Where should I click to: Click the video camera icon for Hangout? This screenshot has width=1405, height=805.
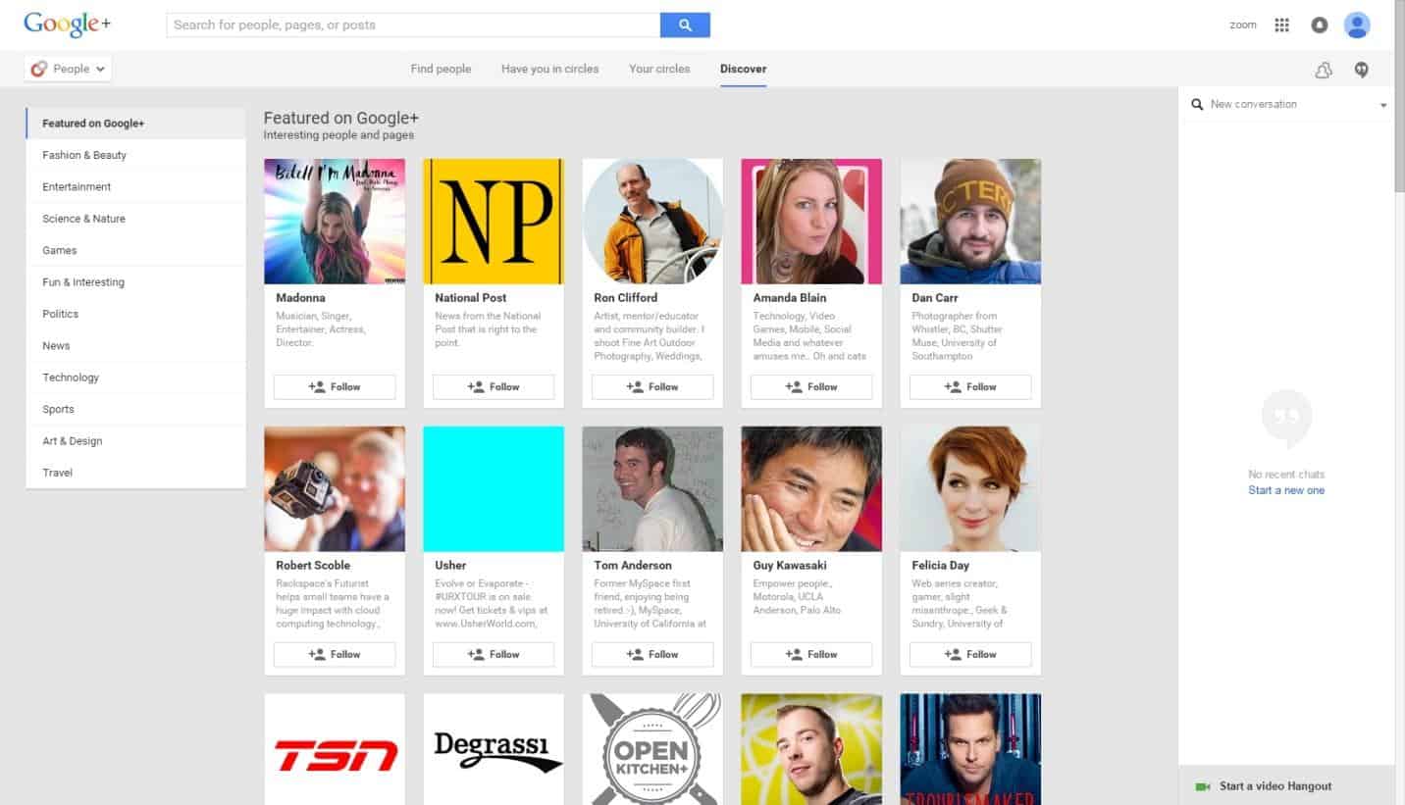[x=1203, y=786]
